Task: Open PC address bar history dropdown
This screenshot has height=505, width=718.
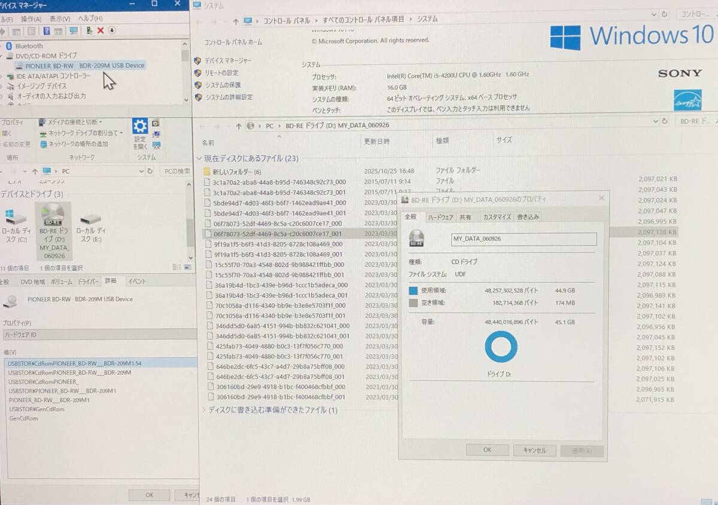Action: (x=141, y=171)
